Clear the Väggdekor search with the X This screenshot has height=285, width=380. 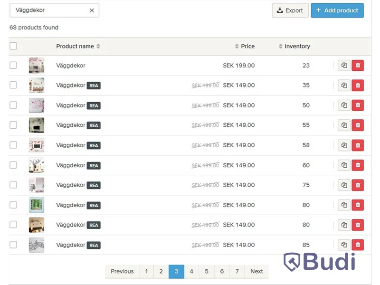(x=92, y=10)
